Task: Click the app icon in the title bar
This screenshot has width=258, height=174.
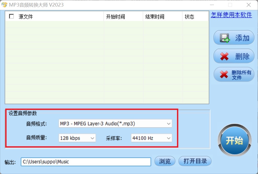Action: pos(4,5)
